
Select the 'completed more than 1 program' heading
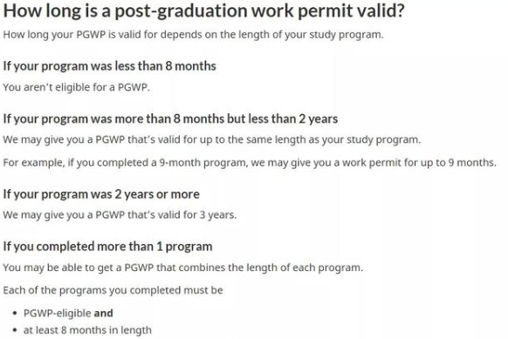(x=107, y=247)
